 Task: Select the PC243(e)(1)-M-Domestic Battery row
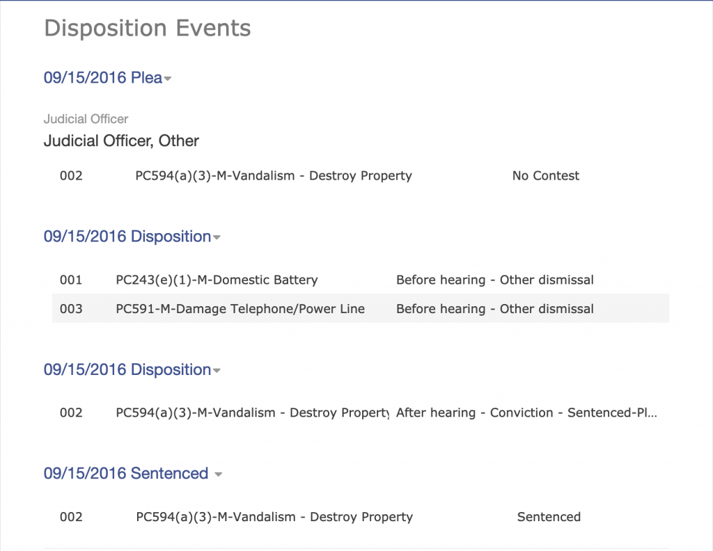361,280
